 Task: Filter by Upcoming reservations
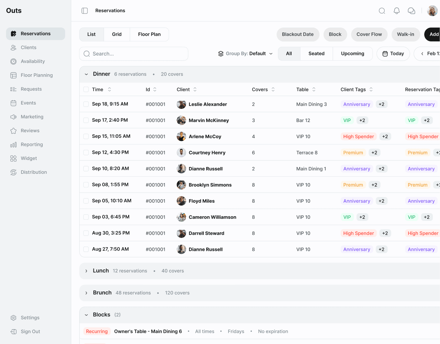pos(353,54)
